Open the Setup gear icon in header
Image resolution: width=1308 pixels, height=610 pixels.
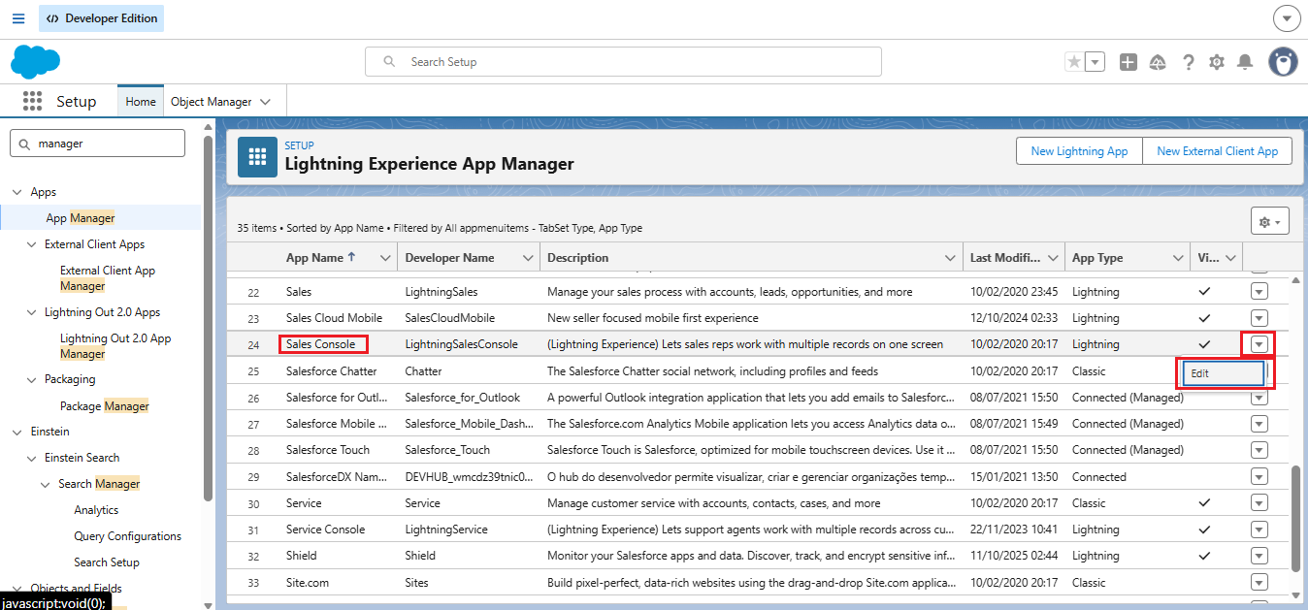click(x=1217, y=62)
